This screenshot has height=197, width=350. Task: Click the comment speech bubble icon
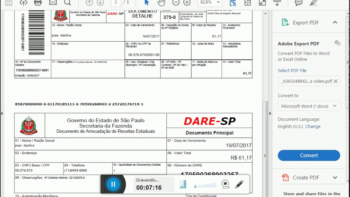point(299,2)
